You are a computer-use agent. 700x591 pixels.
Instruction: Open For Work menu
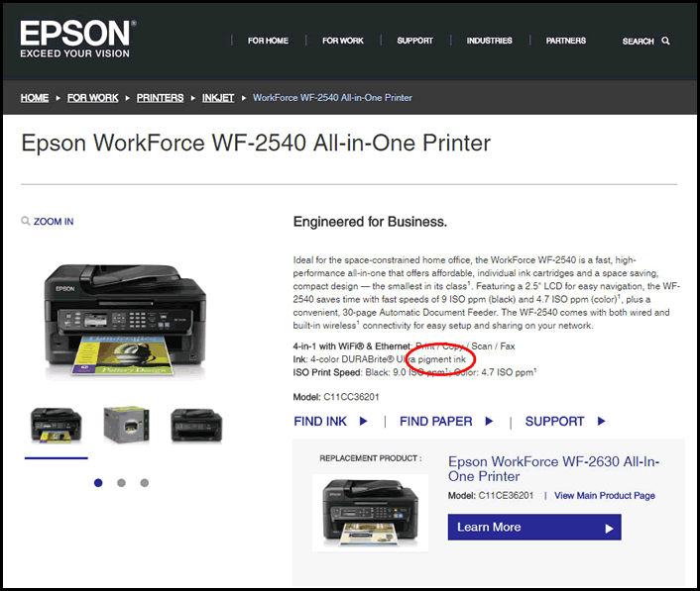[x=343, y=41]
